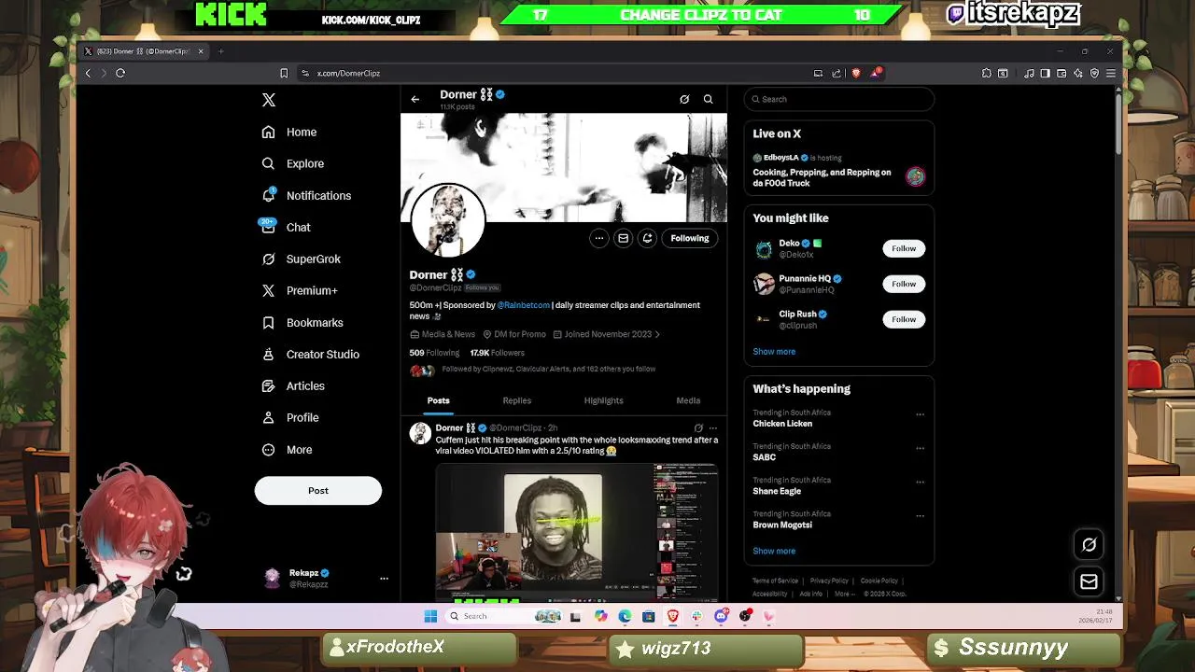Open Home from the sidebar
The width and height of the screenshot is (1195, 672).
tap(289, 132)
